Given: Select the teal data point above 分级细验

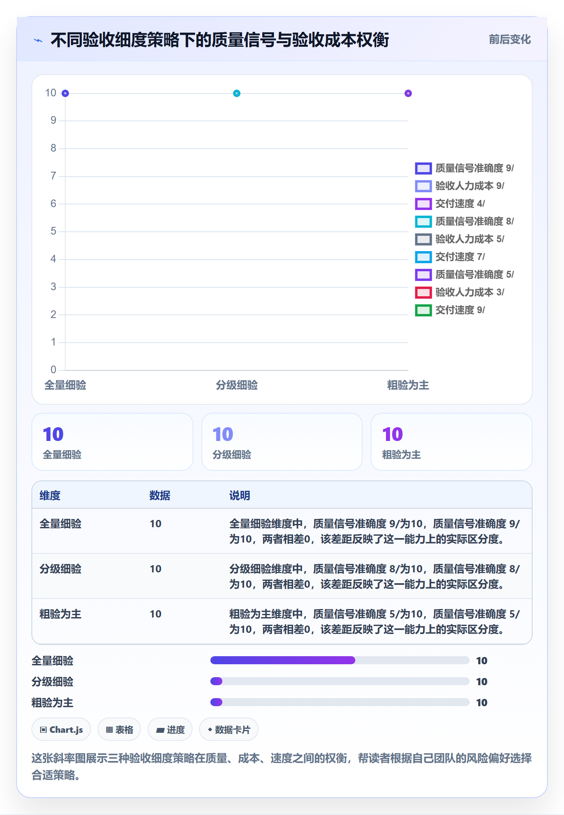Looking at the screenshot, I should pos(237,94).
